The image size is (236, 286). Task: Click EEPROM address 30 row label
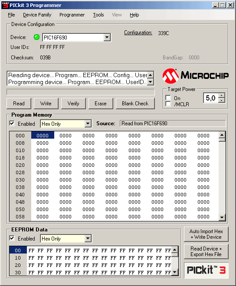tap(18, 273)
